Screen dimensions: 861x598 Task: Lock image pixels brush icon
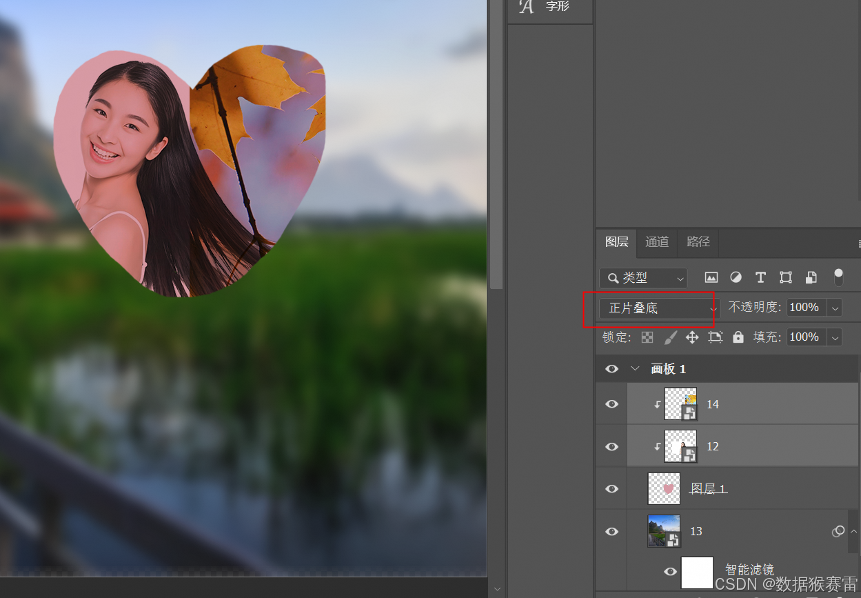pos(670,337)
